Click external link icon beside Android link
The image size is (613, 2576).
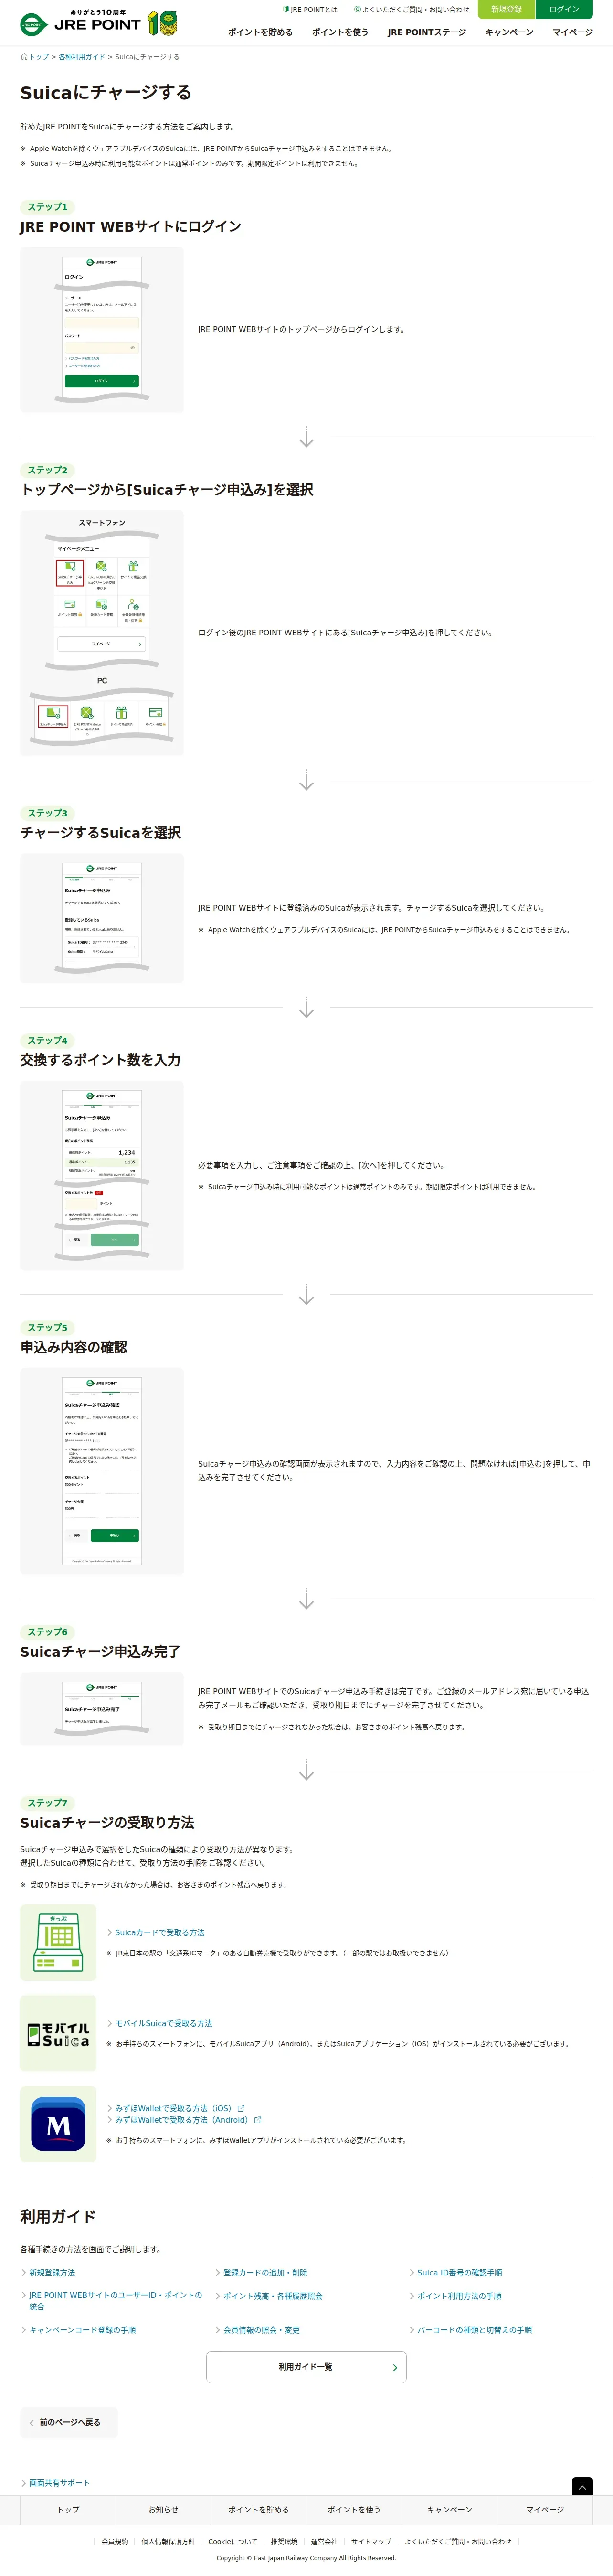258,2120
